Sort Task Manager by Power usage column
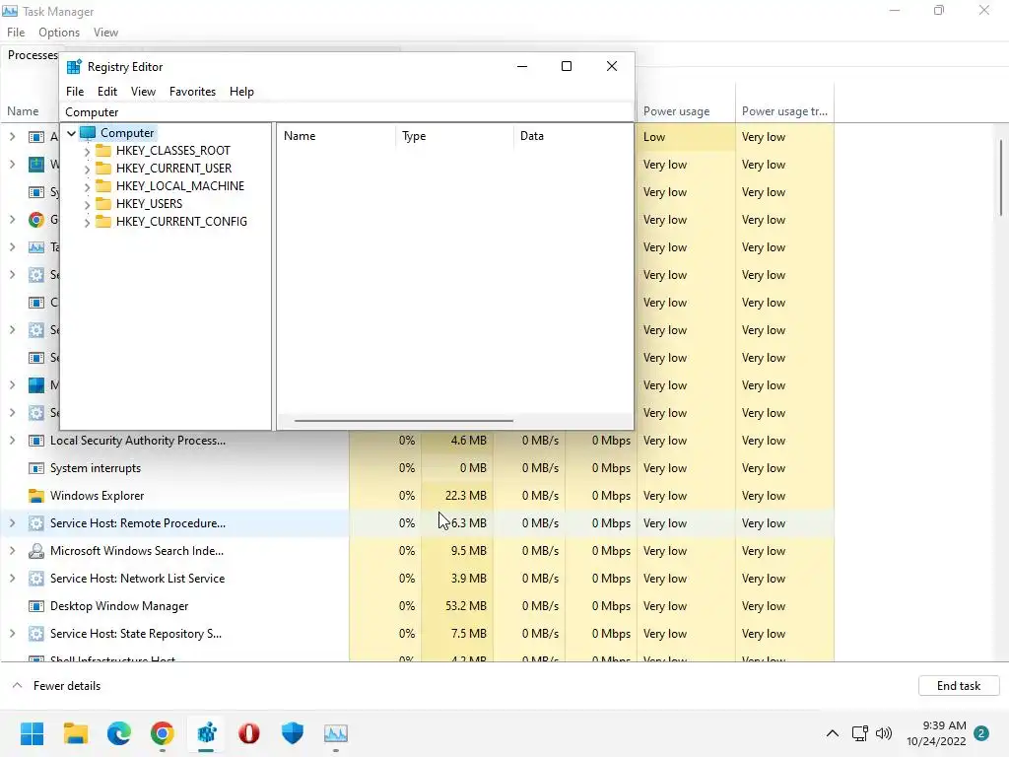Image resolution: width=1009 pixels, height=757 pixels. [686, 110]
